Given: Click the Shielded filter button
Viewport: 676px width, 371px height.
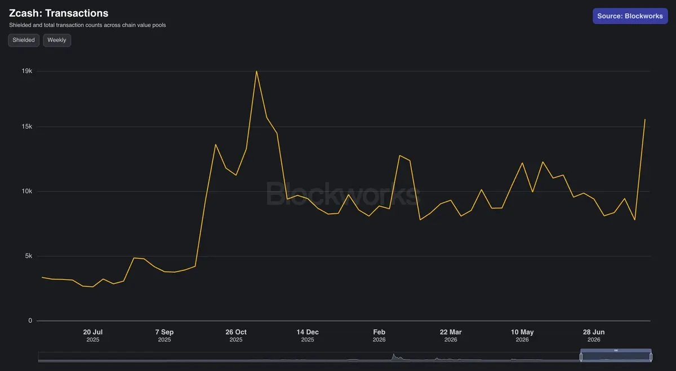Looking at the screenshot, I should (24, 40).
